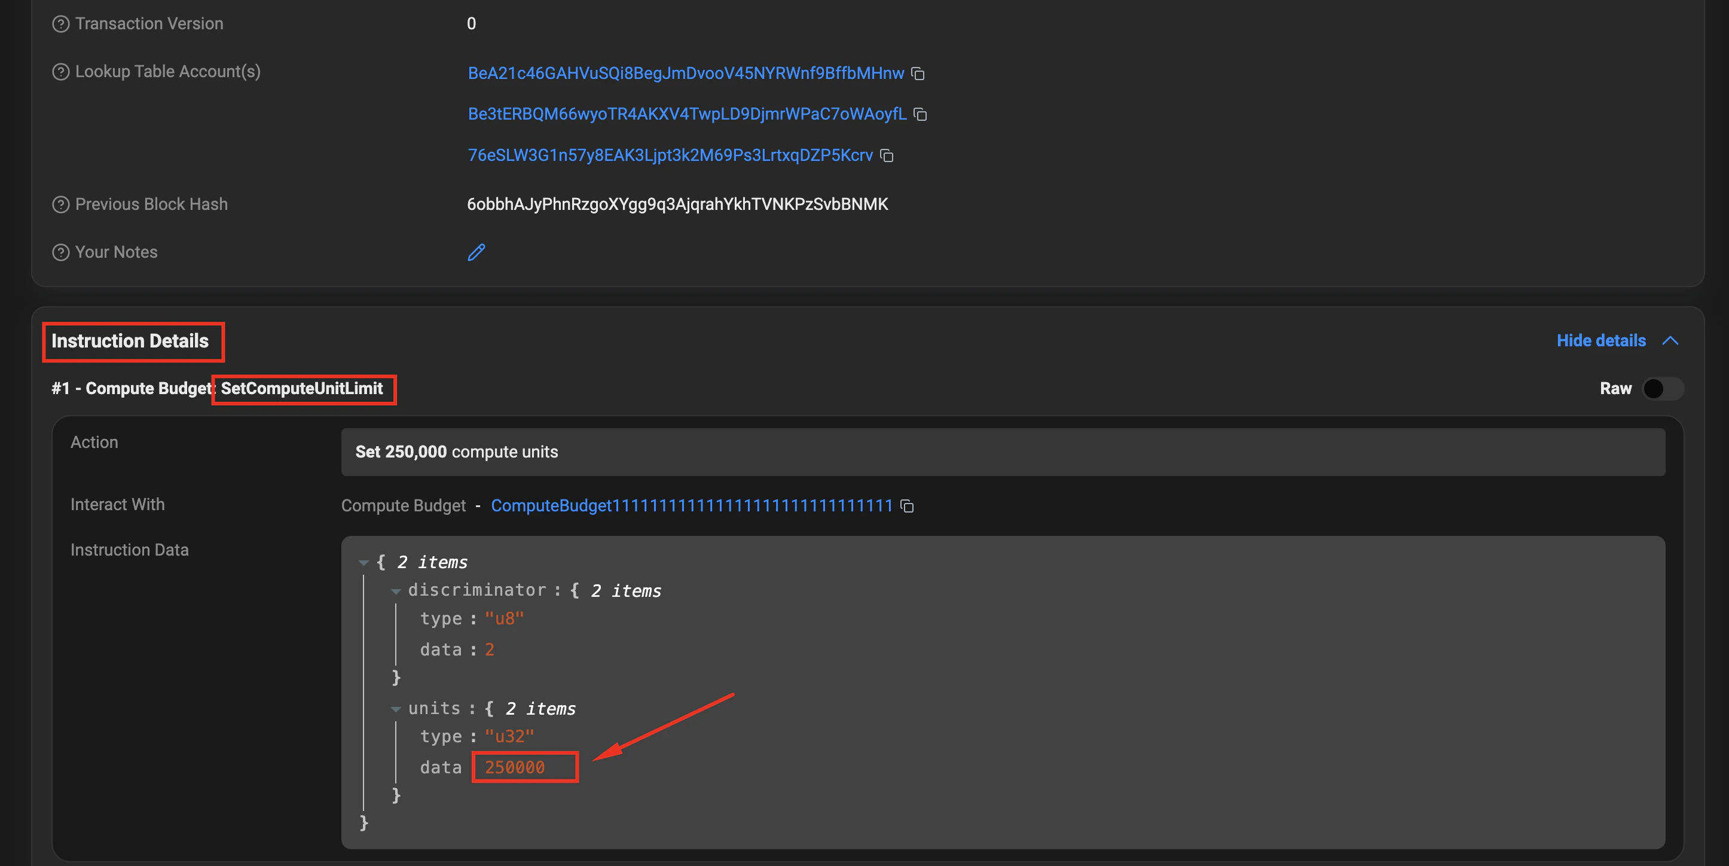Copy the 76eSLW3G lookup table address

pos(887,155)
